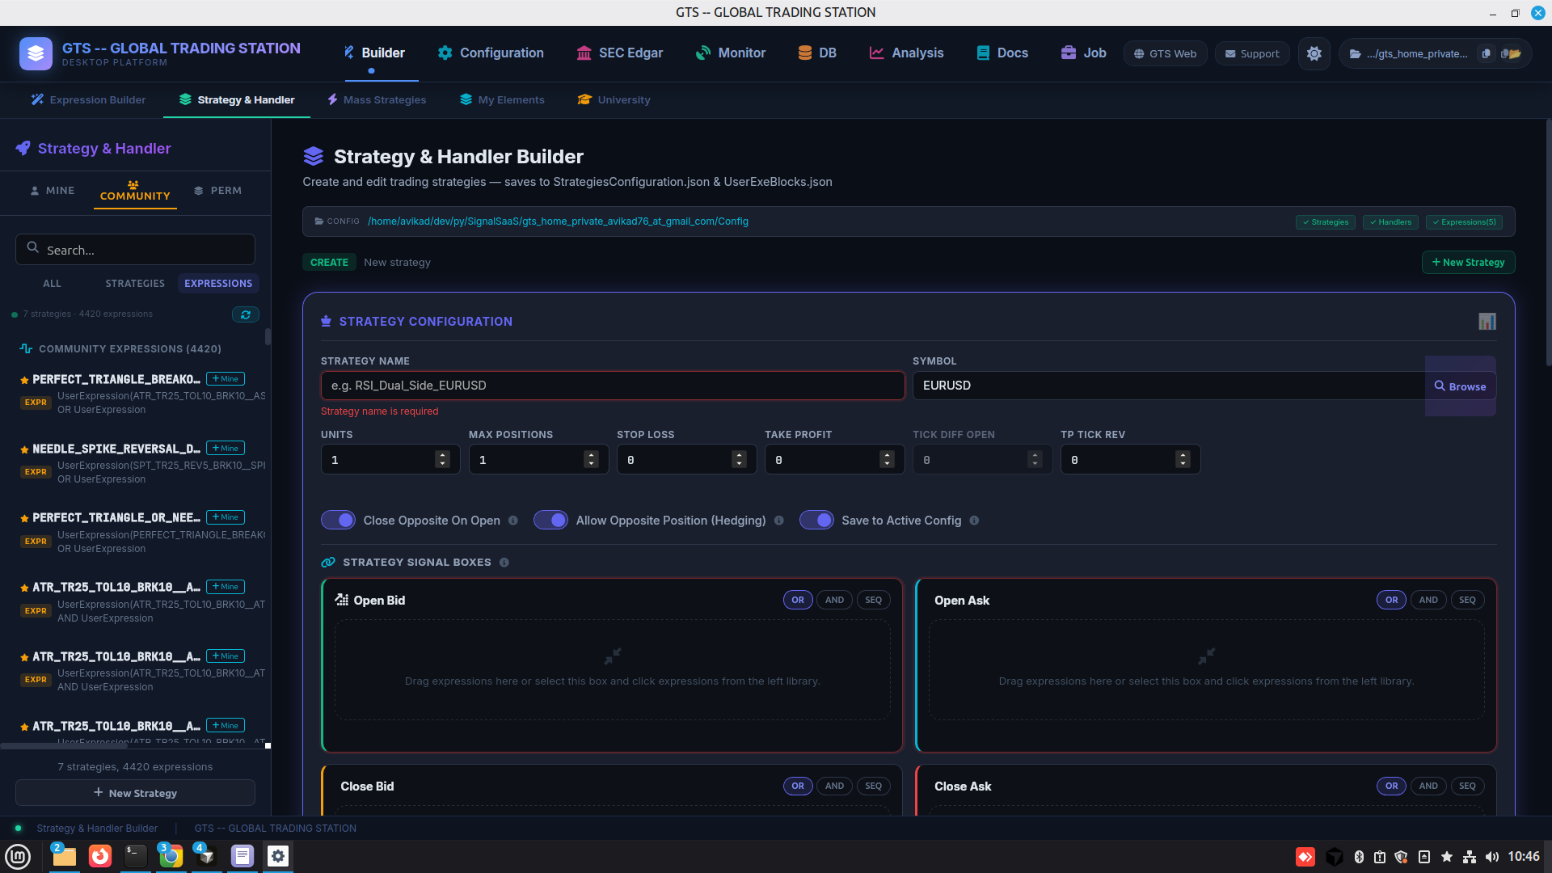Click info icon beside Strategy Signal Boxes
Image resolution: width=1552 pixels, height=873 pixels.
coord(504,563)
